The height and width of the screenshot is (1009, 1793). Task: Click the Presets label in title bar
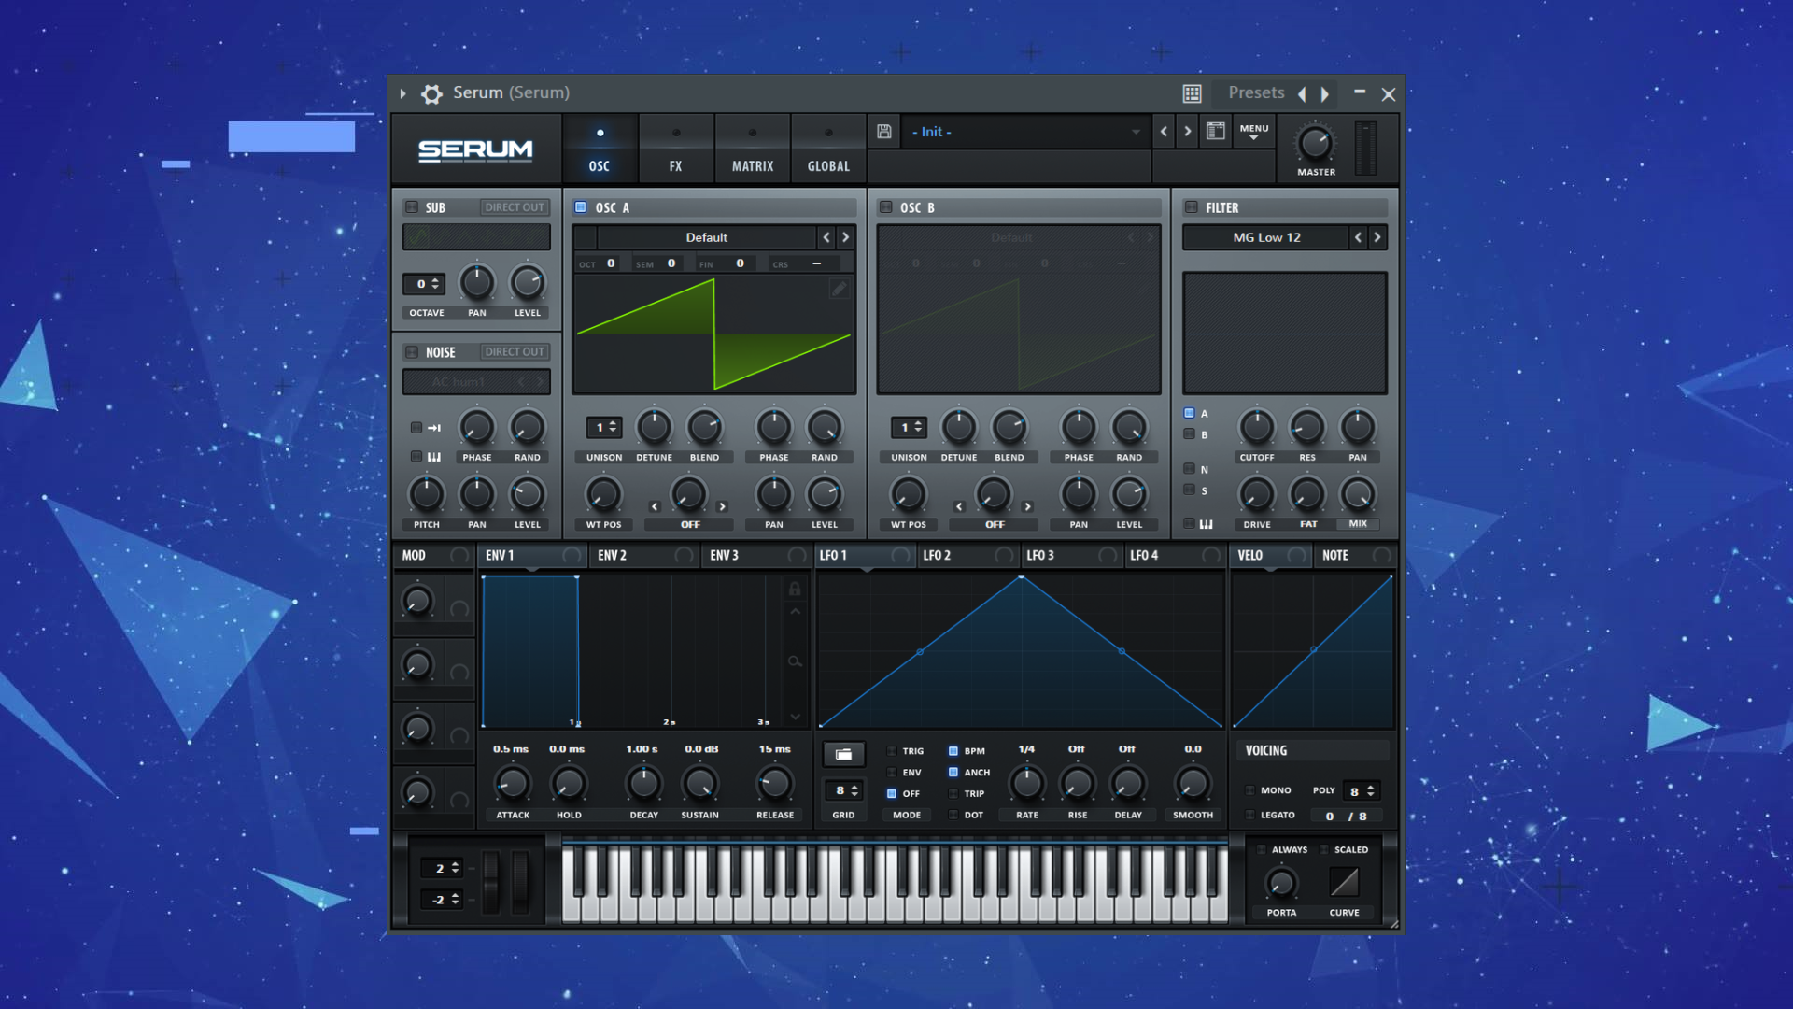tap(1256, 92)
